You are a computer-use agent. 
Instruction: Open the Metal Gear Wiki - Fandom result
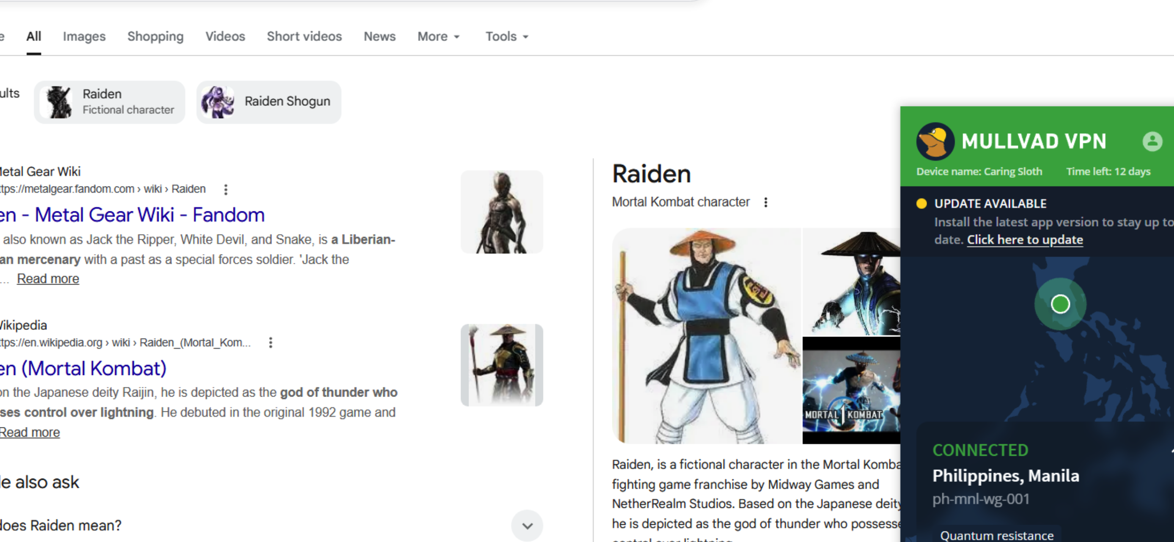coord(132,215)
